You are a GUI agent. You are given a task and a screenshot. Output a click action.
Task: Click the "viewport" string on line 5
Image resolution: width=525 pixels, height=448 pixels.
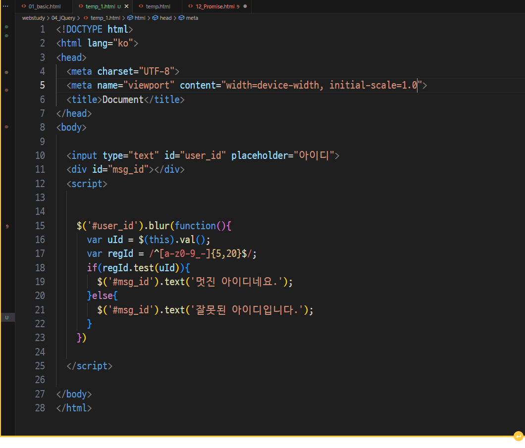pyautogui.click(x=149, y=85)
